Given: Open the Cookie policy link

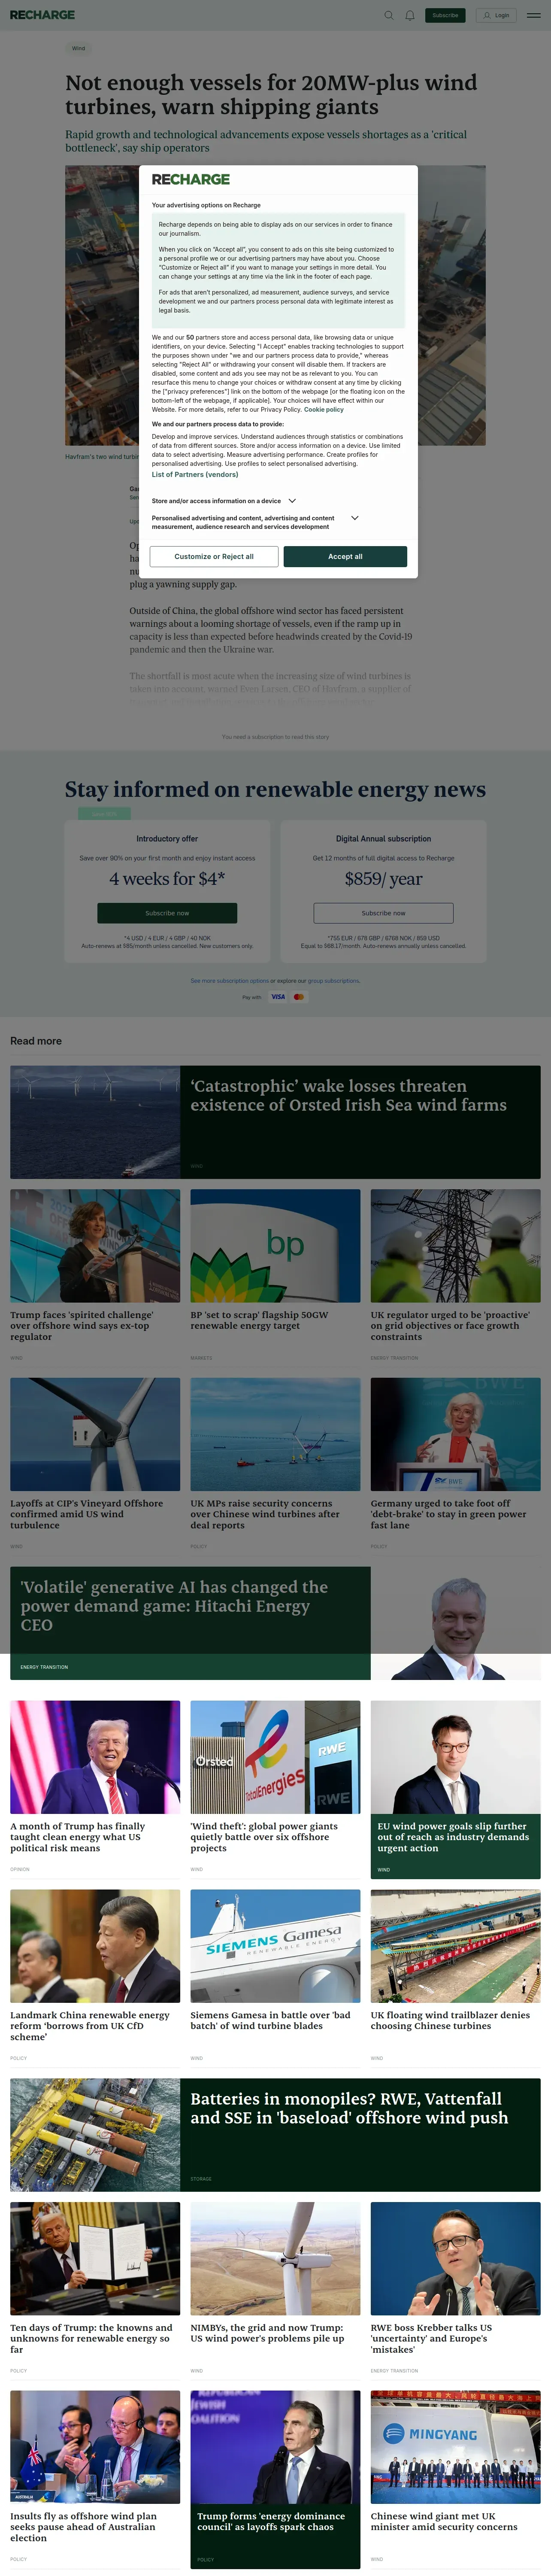Looking at the screenshot, I should click(x=324, y=409).
